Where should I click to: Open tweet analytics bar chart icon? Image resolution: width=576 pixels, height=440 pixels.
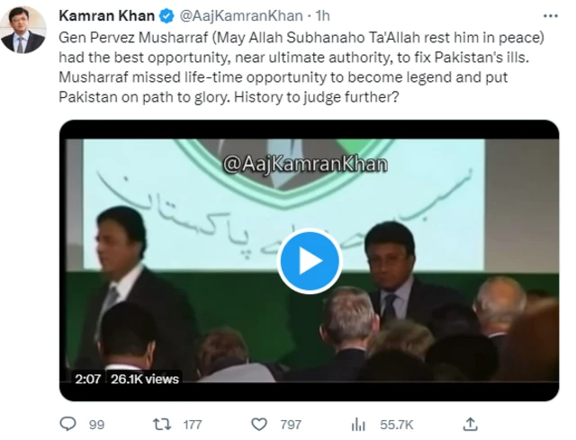(358, 422)
